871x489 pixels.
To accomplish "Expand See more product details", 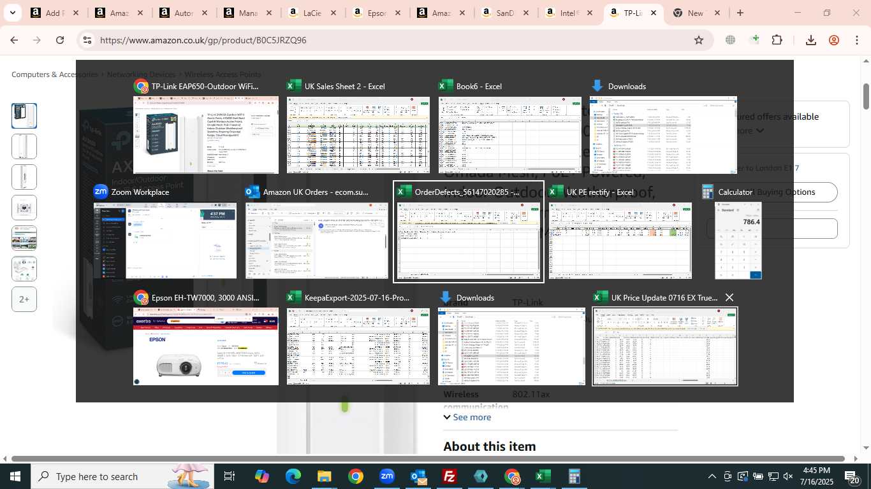I will tap(467, 417).
